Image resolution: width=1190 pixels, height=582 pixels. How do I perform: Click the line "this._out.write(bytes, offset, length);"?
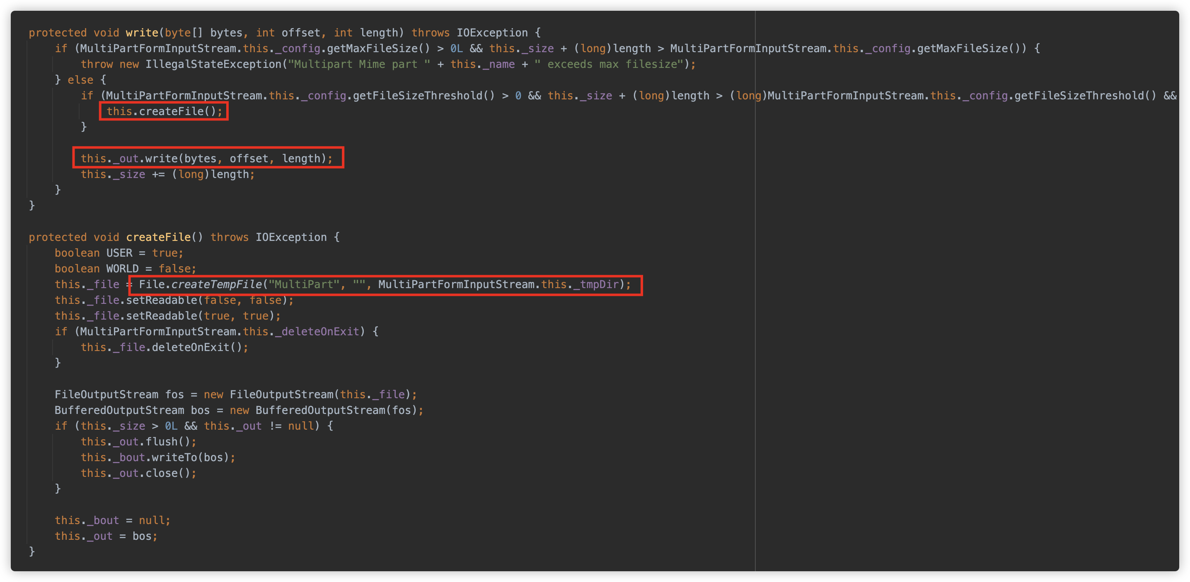(x=206, y=158)
